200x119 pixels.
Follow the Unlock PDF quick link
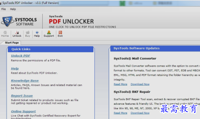point(20,56)
